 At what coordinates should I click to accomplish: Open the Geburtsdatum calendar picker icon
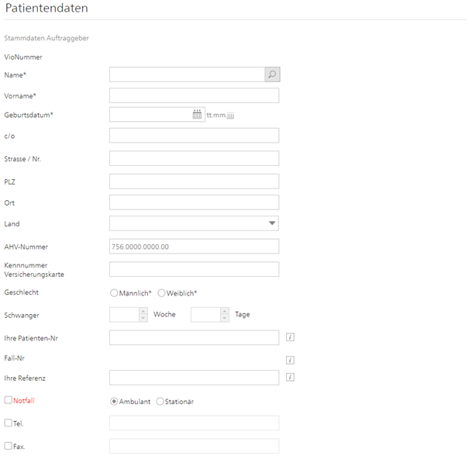(197, 115)
